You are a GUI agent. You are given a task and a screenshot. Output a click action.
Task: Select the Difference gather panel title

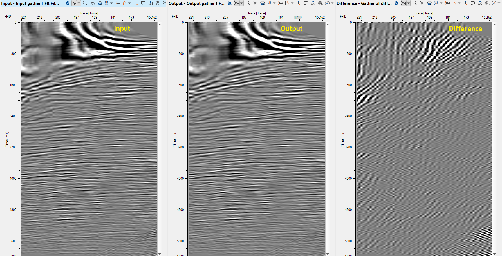pyautogui.click(x=364, y=3)
